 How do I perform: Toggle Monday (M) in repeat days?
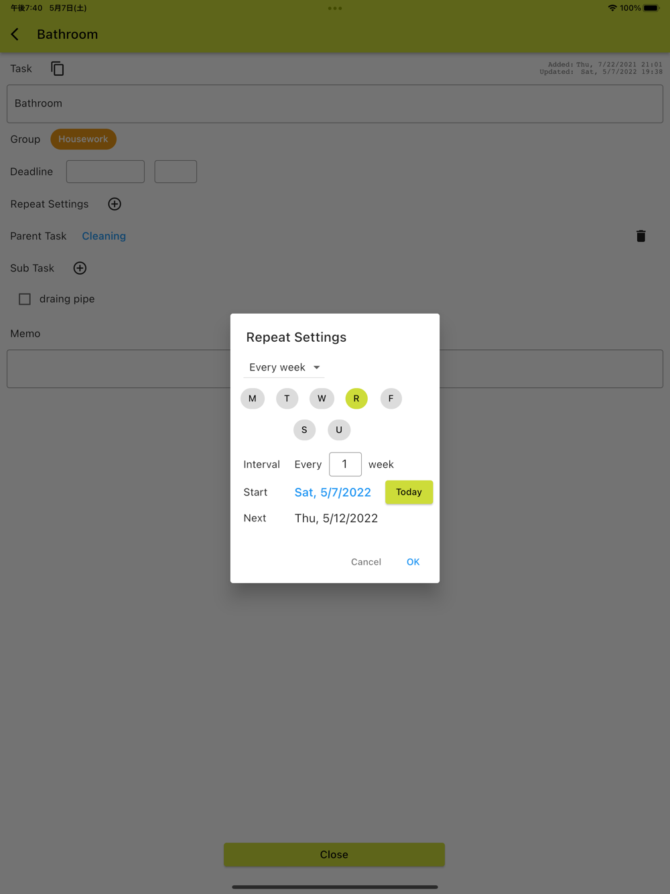(253, 399)
